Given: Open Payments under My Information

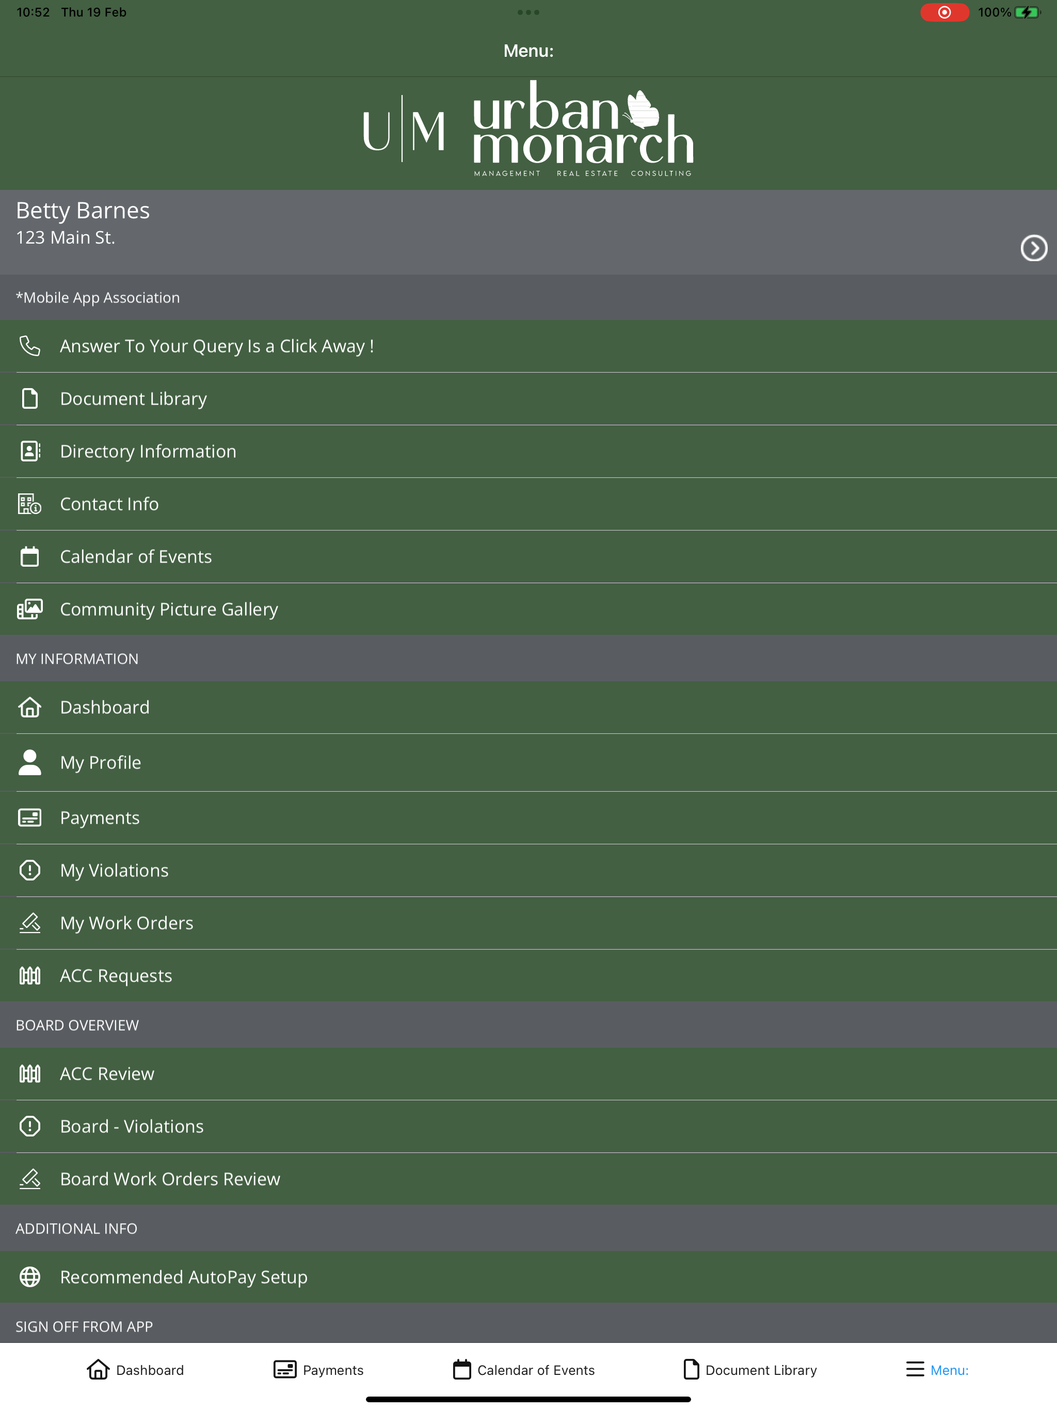Looking at the screenshot, I should [x=528, y=818].
